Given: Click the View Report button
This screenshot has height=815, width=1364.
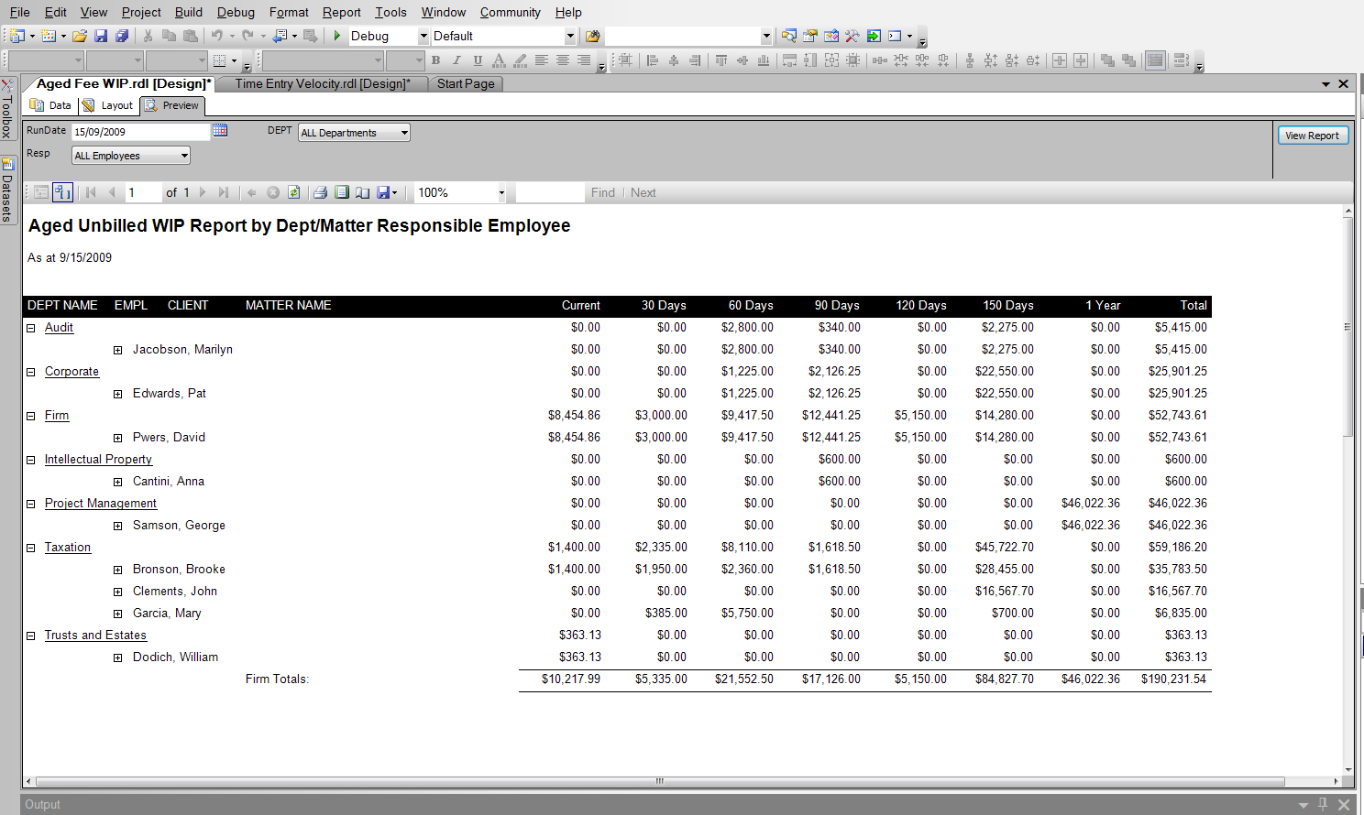Looking at the screenshot, I should (1313, 136).
